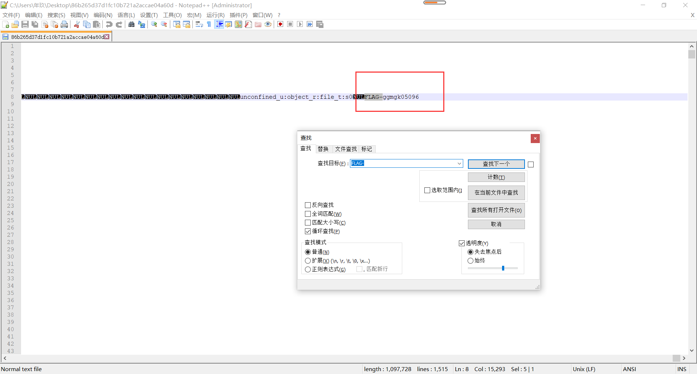Close file tab 86b265d37d1fc10b721a2accae04a60d
This screenshot has height=374, width=697.
107,37
